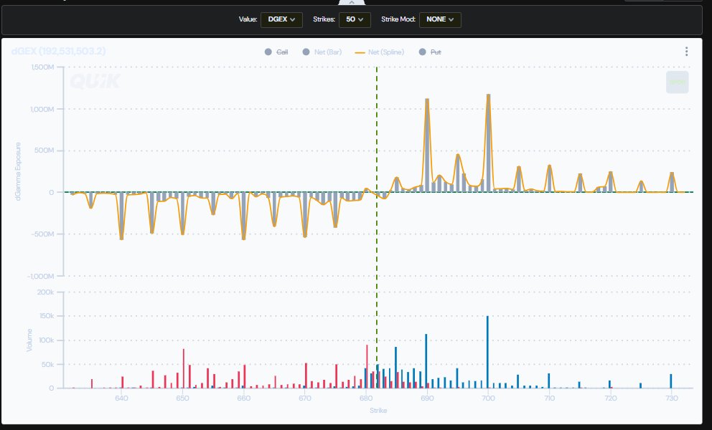Click the chart title dGEX (192,531,503.2)

tap(59, 52)
